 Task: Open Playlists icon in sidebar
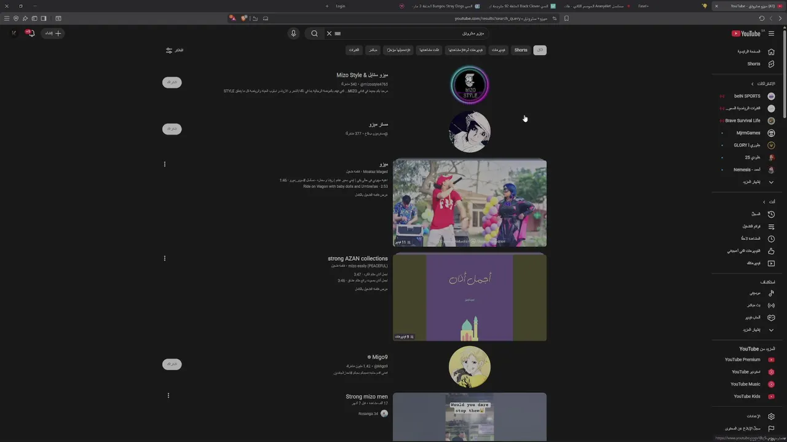[771, 226]
